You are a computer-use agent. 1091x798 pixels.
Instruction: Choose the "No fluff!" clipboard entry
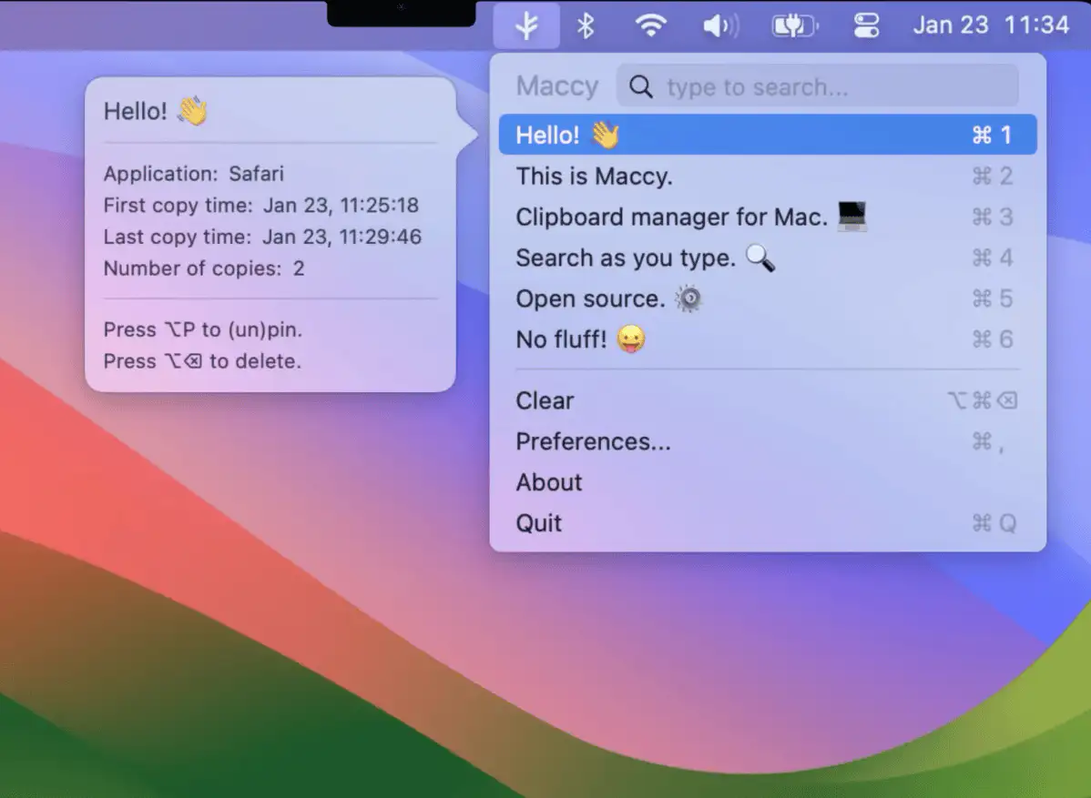pos(767,339)
